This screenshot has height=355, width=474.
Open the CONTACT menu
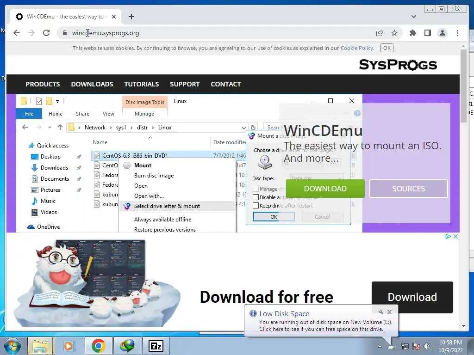[226, 84]
